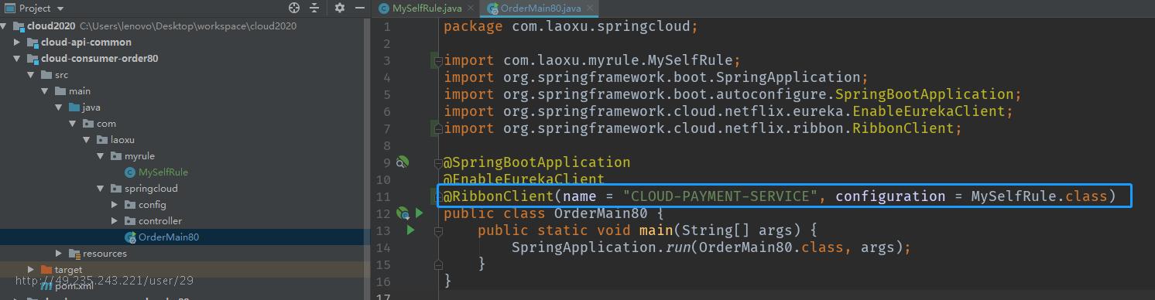The width and height of the screenshot is (1155, 300).
Task: Open Project panel gear settings
Action: (340, 8)
